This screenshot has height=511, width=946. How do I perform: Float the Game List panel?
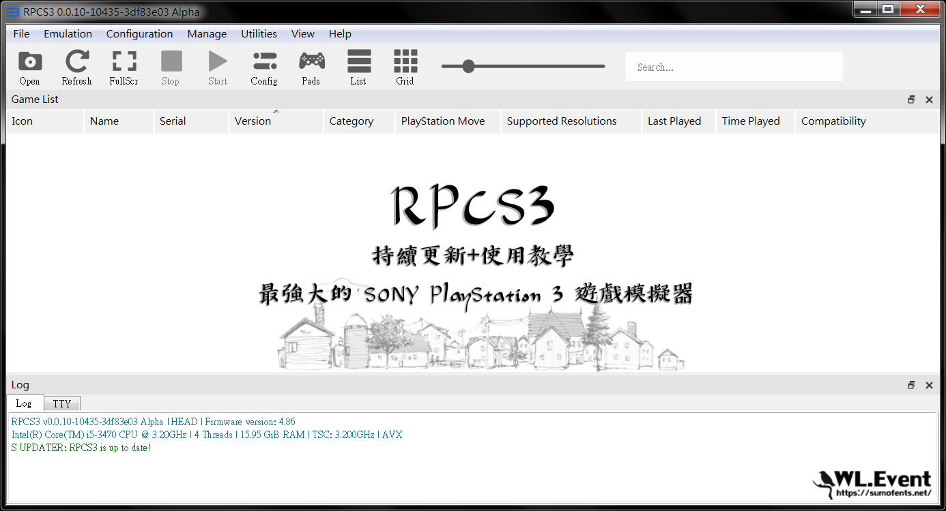click(x=911, y=99)
